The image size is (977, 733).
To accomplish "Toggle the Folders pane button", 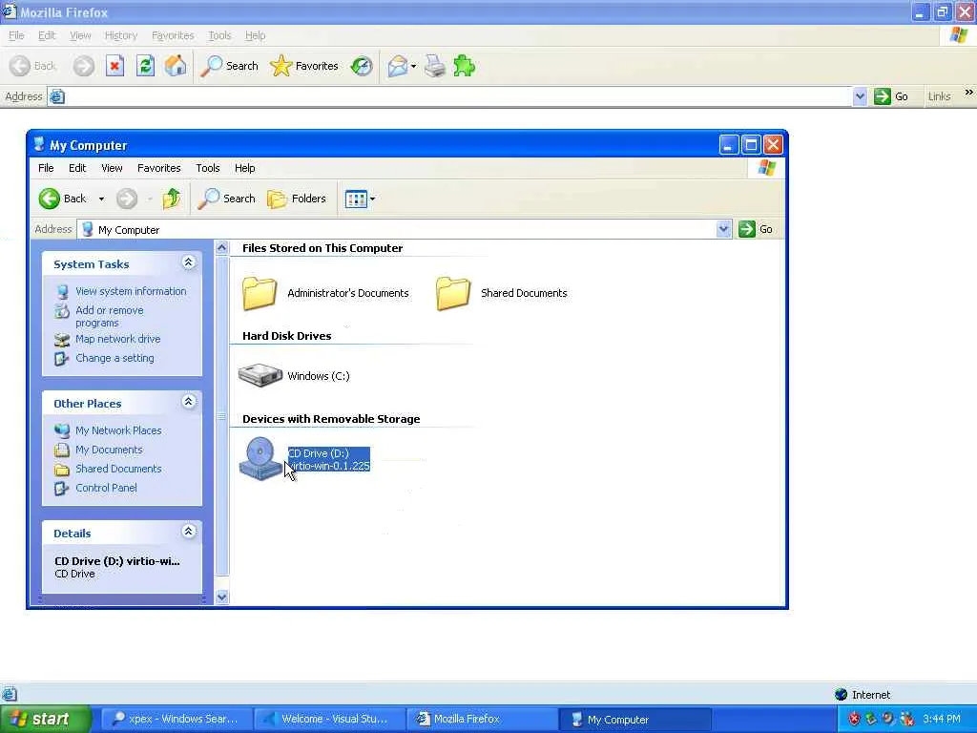I will point(297,199).
